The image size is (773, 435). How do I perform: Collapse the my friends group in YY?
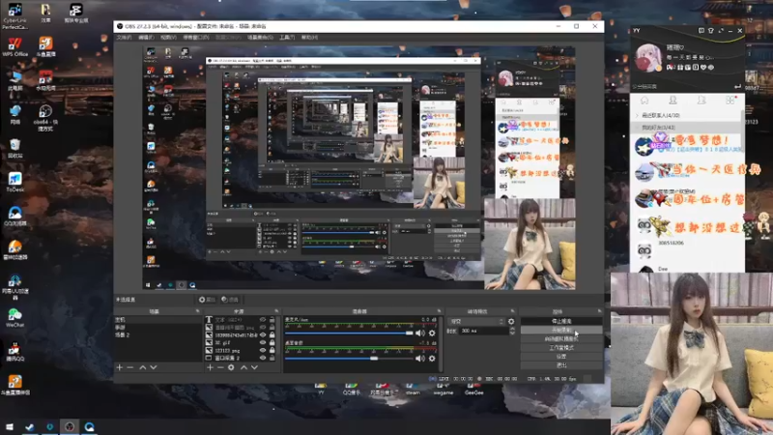[637, 128]
